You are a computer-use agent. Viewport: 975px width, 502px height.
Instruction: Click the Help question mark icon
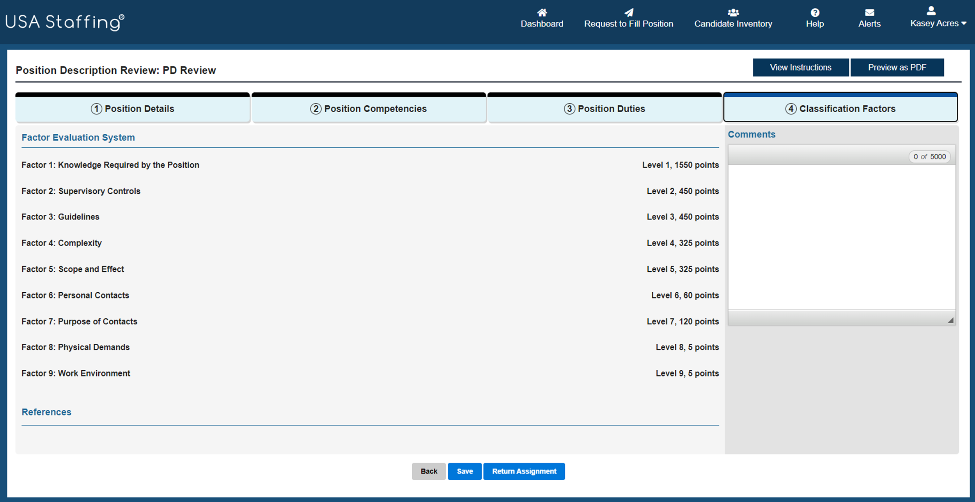(815, 12)
